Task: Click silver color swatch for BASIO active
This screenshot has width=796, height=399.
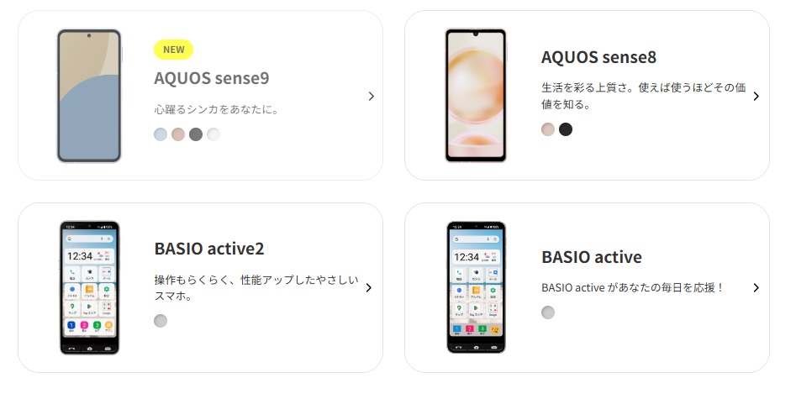Action: point(548,312)
